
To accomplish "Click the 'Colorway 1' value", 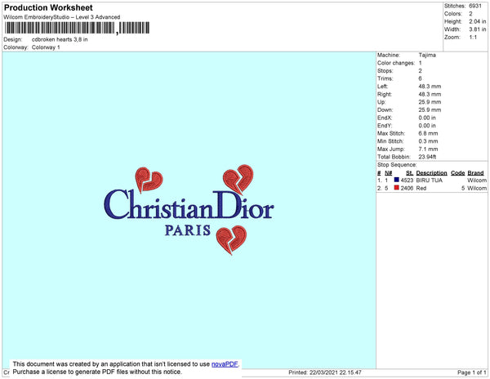I will click(46, 47).
